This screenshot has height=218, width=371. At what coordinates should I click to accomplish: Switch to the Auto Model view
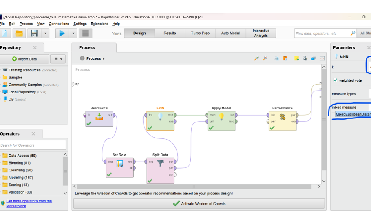[230, 33]
